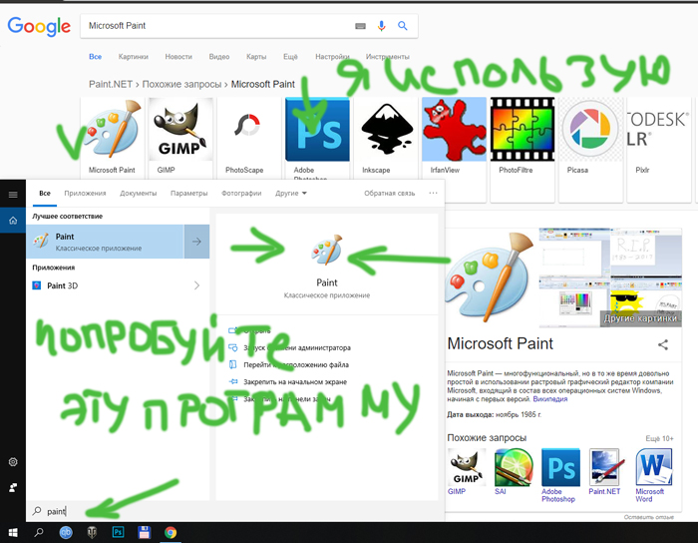Click the Paint palette icon in preview pane
Screen dimensions: 698x543
[x=327, y=250]
